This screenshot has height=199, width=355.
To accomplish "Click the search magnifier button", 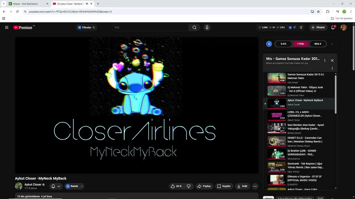I will pyautogui.click(x=194, y=27).
